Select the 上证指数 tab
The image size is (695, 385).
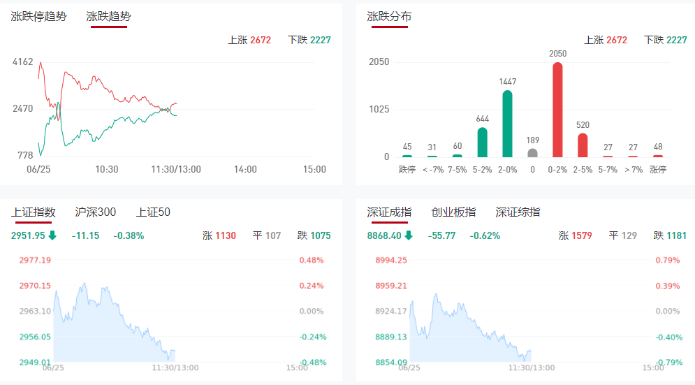coord(34,212)
